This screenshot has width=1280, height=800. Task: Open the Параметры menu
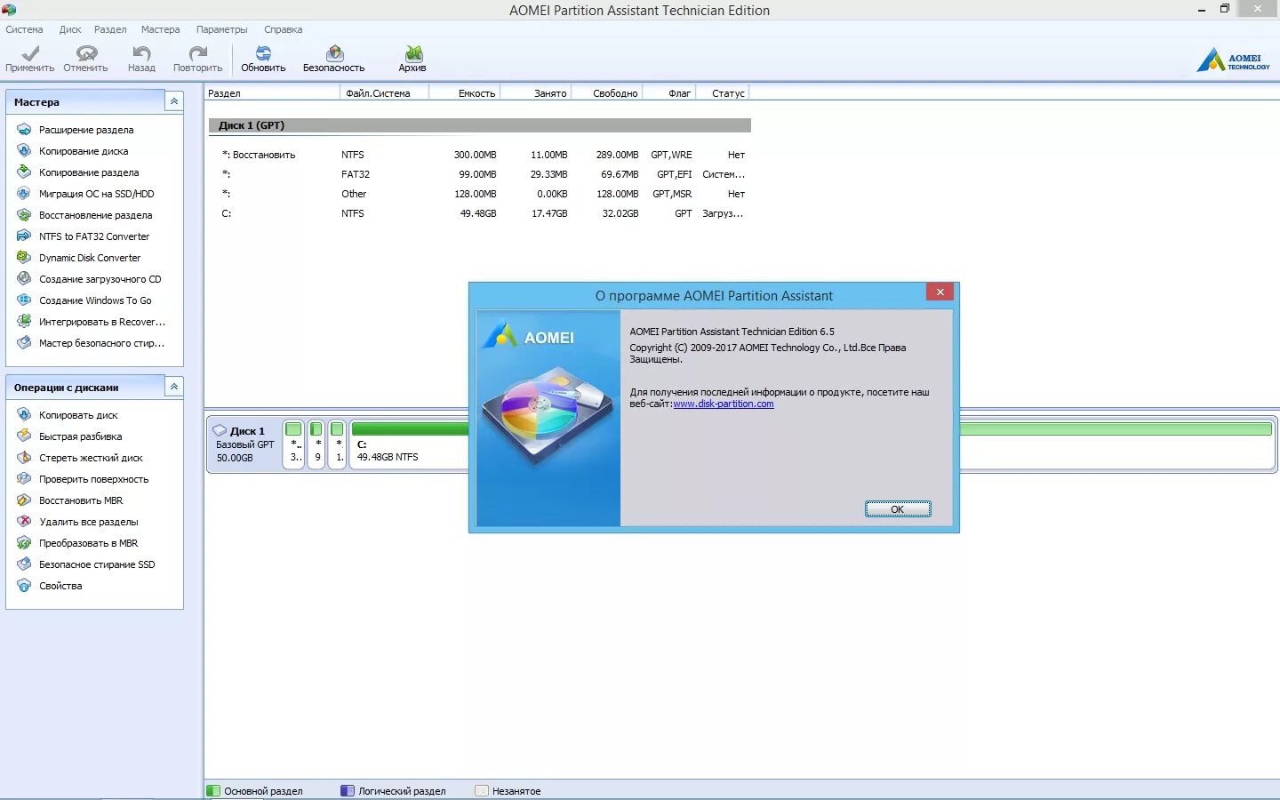(221, 29)
